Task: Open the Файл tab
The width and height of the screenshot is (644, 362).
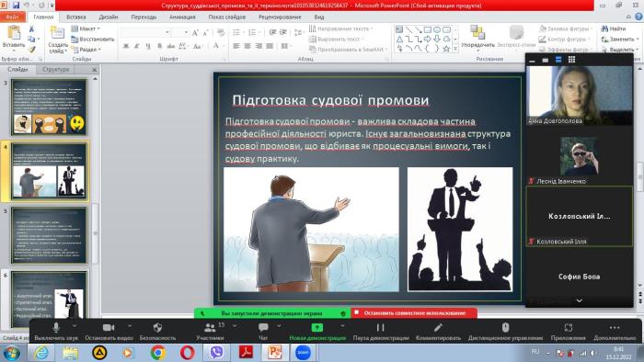Action: click(12, 17)
